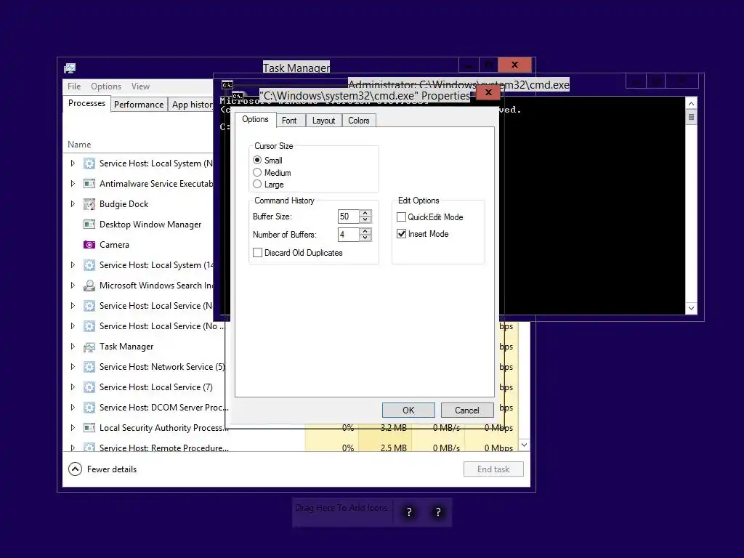Expand the Budgie Dock process row
This screenshot has height=558, width=744.
coord(73,204)
